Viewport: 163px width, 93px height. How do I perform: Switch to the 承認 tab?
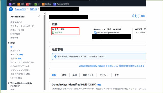(x=75, y=75)
